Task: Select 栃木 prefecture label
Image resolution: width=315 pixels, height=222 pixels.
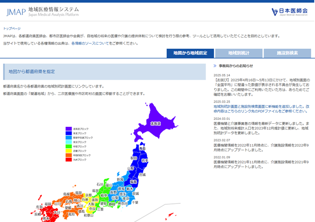Action: (130, 189)
